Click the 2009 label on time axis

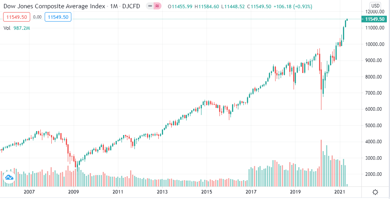[x=74, y=192]
